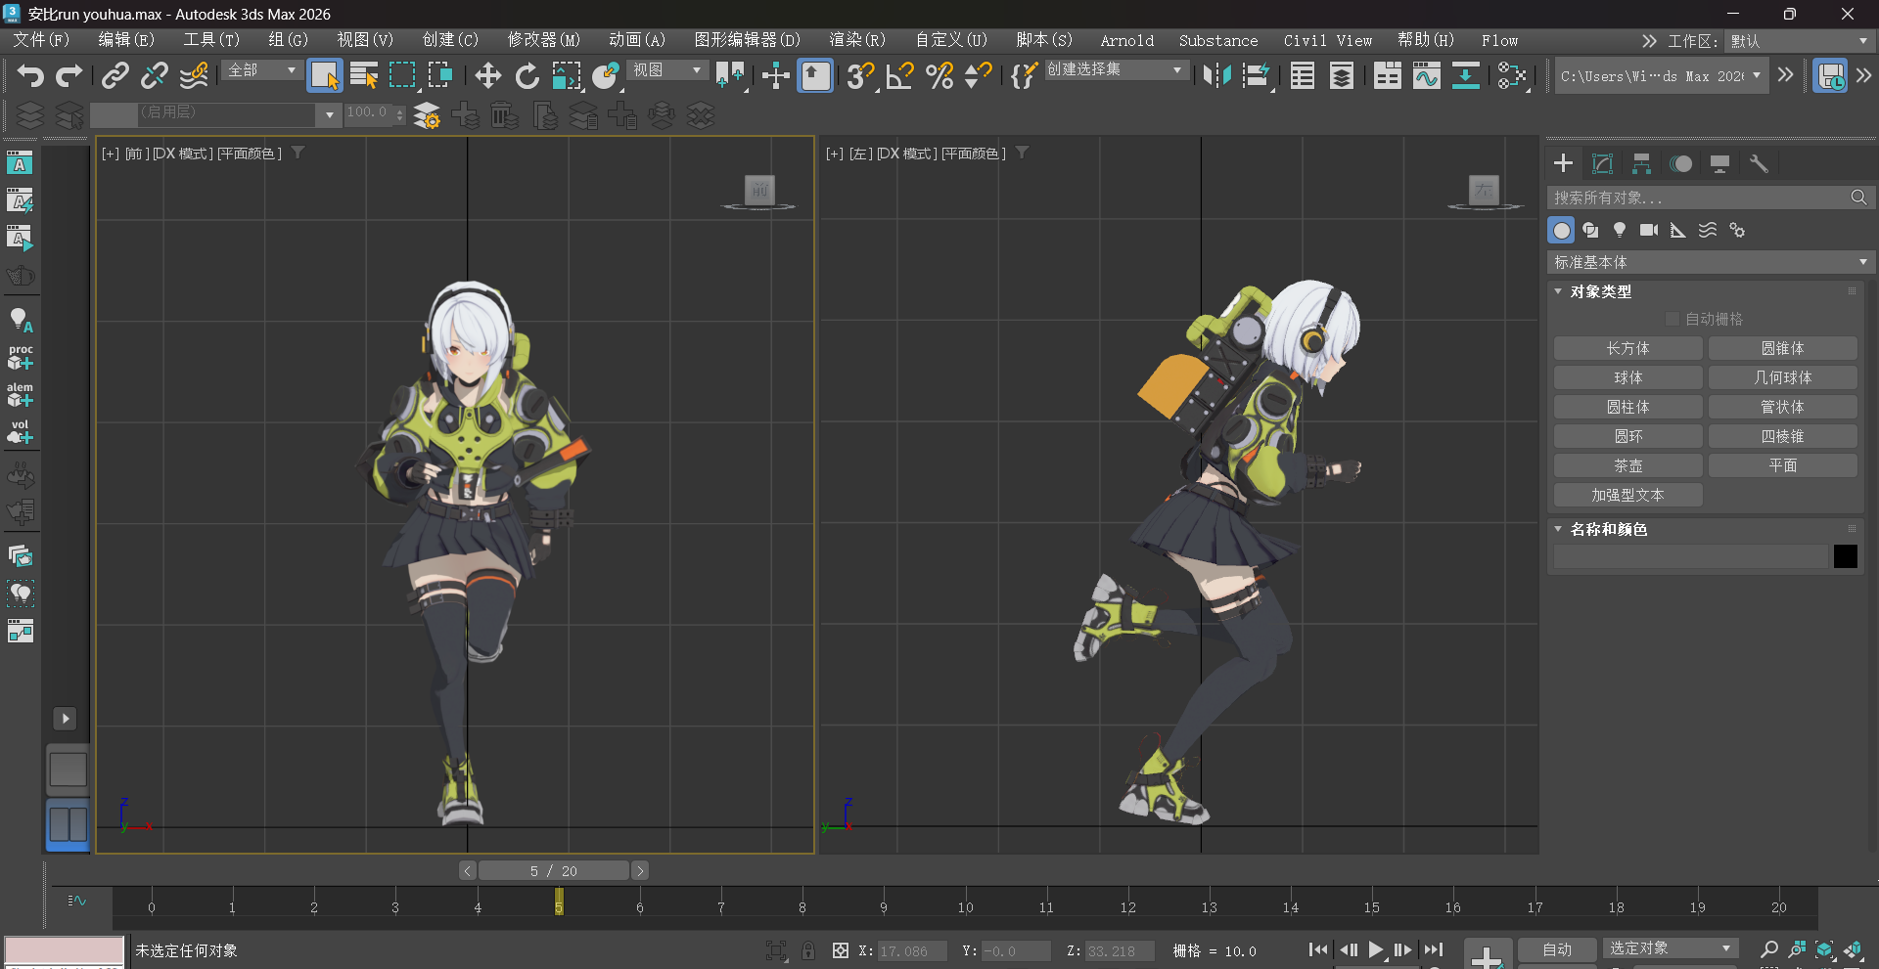Activate the Select and Link tool
The image size is (1879, 969).
tap(115, 75)
